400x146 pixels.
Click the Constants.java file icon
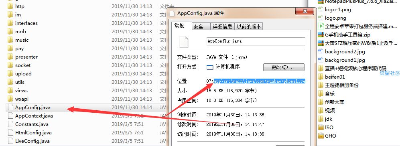(10, 124)
